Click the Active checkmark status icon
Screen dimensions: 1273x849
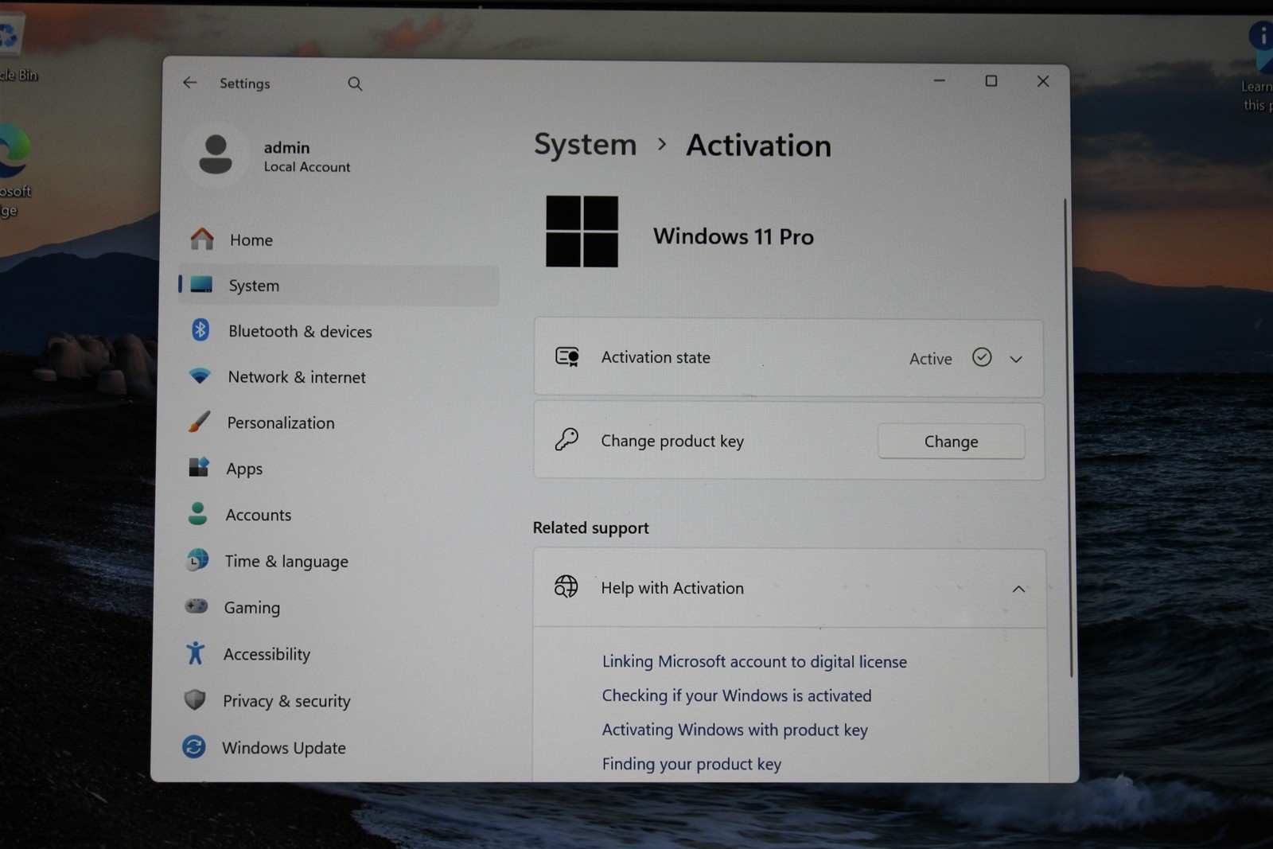[x=982, y=357]
